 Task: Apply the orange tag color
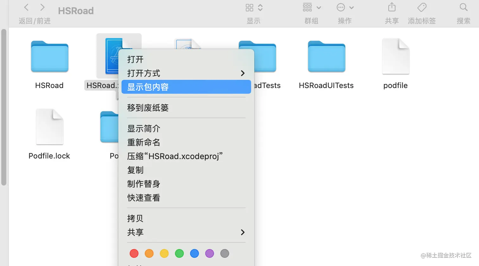tap(149, 253)
